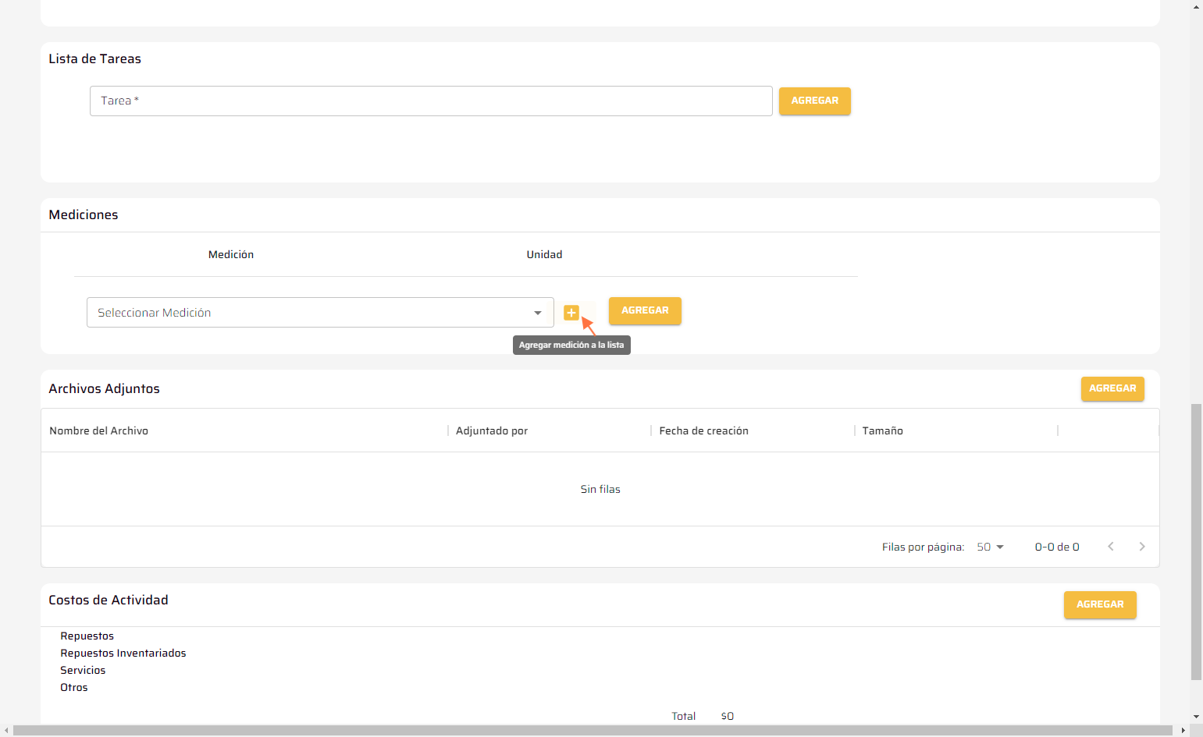The image size is (1203, 737).
Task: Click Agregar in Costos de Actividad header
Action: click(1100, 604)
